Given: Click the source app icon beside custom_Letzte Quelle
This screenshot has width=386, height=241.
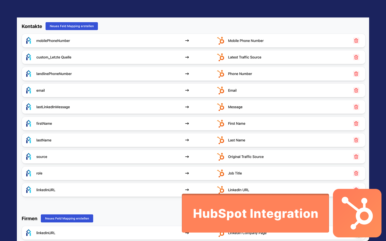Looking at the screenshot, I should 29,57.
